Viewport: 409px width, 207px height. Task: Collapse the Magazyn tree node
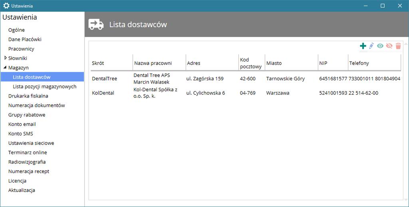(x=5, y=68)
